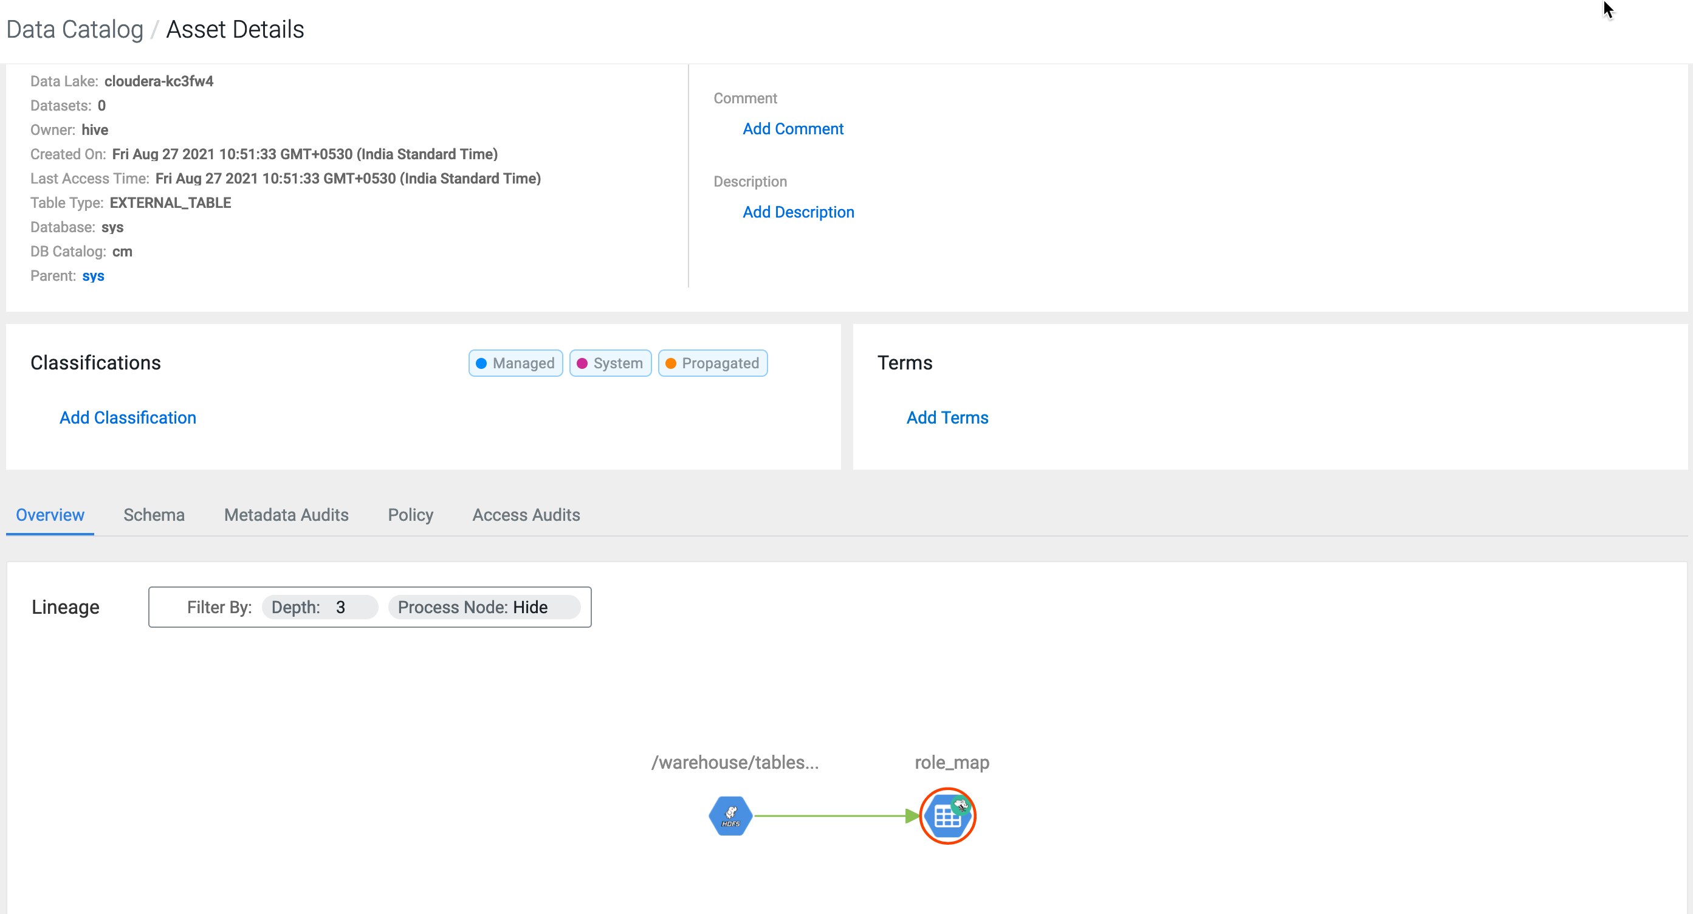View the Access Audits tab
This screenshot has width=1693, height=914.
tap(526, 515)
